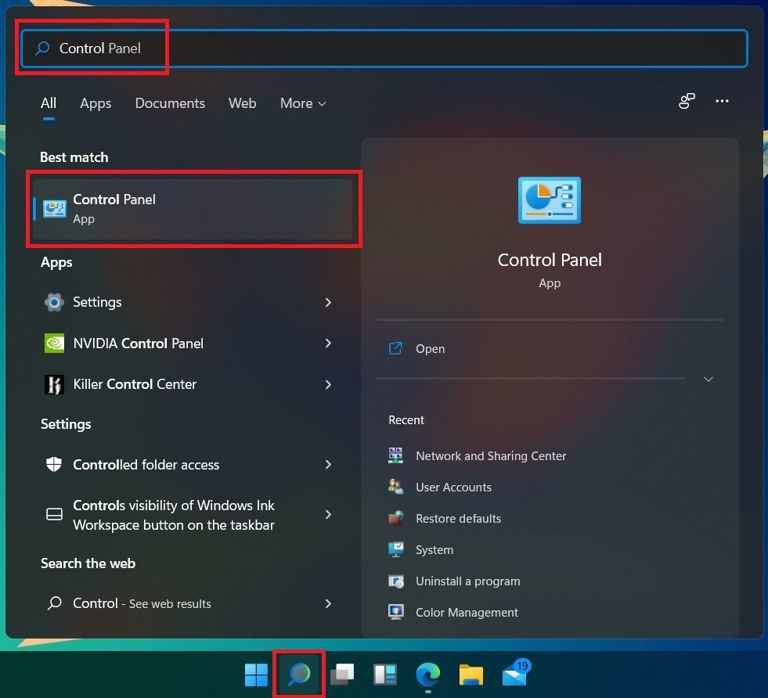Open User Accounts from Recent
Image resolution: width=768 pixels, height=698 pixels.
coord(453,487)
